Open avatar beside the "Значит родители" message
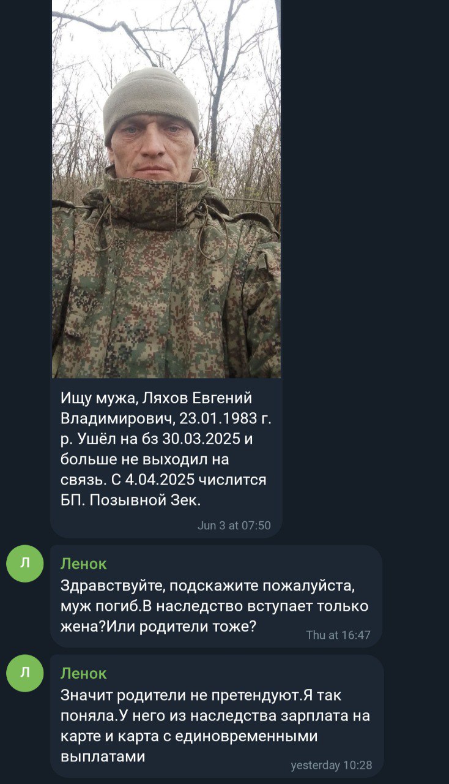Image resolution: width=449 pixels, height=784 pixels. click(25, 673)
